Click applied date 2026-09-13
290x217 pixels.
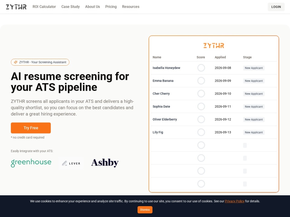[223, 132]
